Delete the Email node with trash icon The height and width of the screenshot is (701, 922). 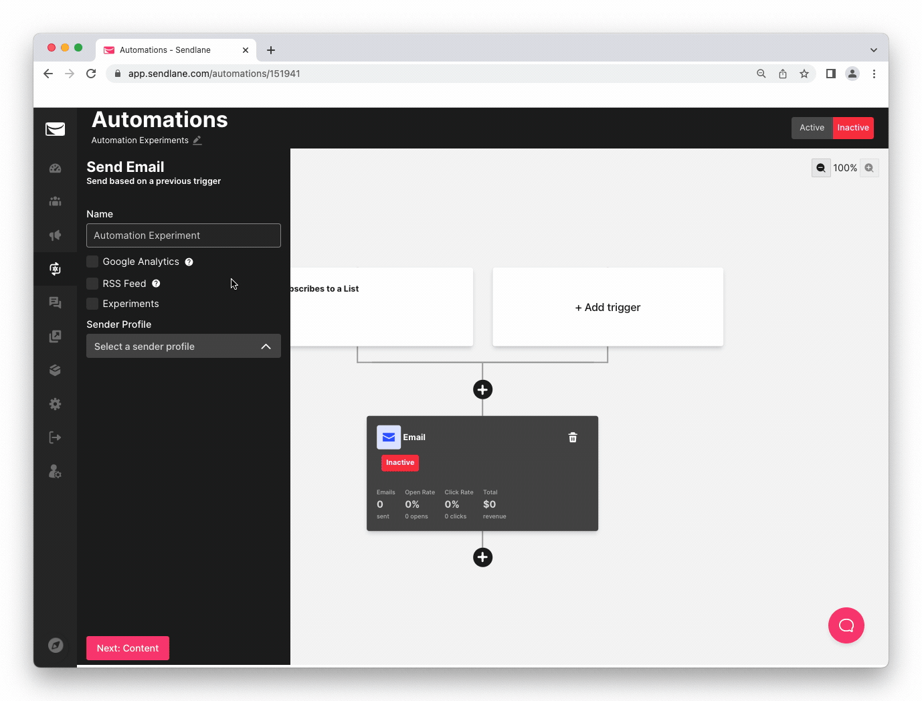coord(573,437)
